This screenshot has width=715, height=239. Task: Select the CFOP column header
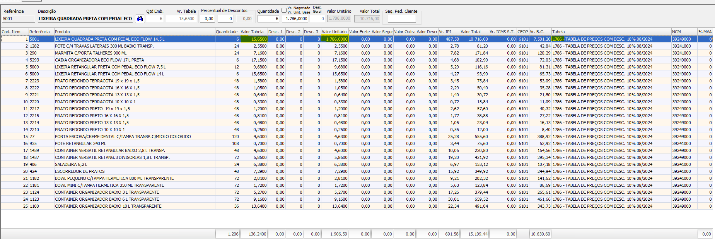[x=523, y=32]
